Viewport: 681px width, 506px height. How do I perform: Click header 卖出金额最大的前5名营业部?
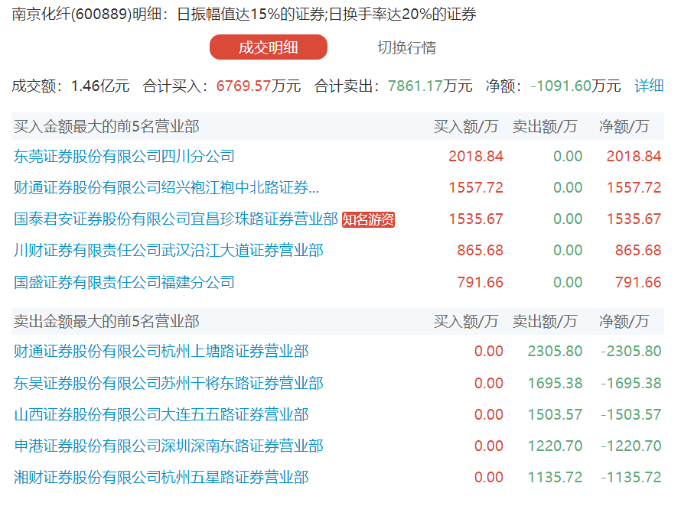[106, 321]
